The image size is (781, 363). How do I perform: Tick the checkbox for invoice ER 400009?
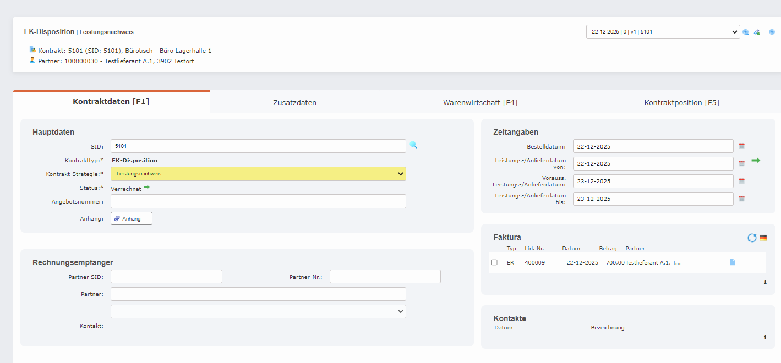pos(494,262)
